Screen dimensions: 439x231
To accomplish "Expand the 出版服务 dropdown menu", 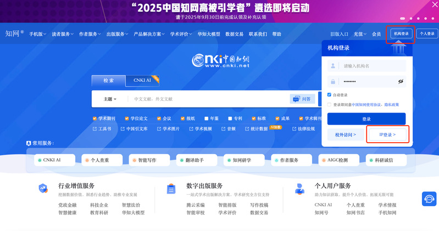I will 118,34.
